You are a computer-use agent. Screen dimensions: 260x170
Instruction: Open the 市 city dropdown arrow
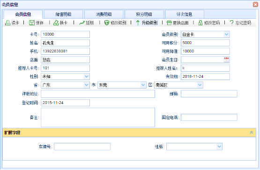tap(143, 85)
